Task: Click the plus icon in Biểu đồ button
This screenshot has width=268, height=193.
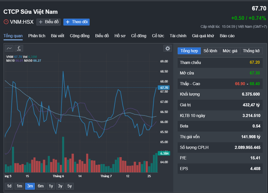Action: [x=41, y=22]
